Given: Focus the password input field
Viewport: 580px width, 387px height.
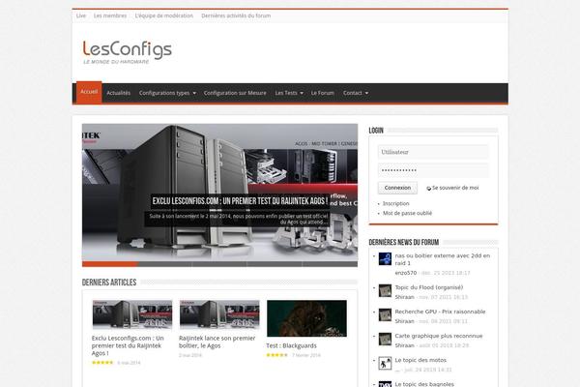Looking at the screenshot, I should (433, 170).
